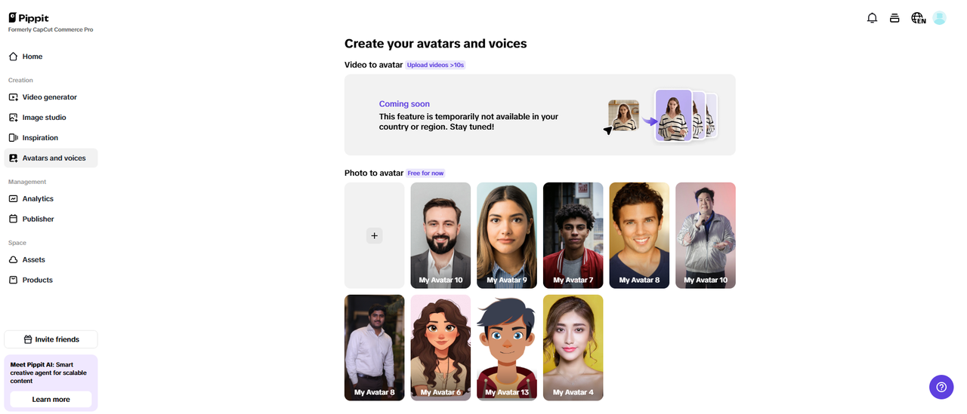Click the notification bell icon
Screen dimensions: 967x414
pyautogui.click(x=872, y=18)
